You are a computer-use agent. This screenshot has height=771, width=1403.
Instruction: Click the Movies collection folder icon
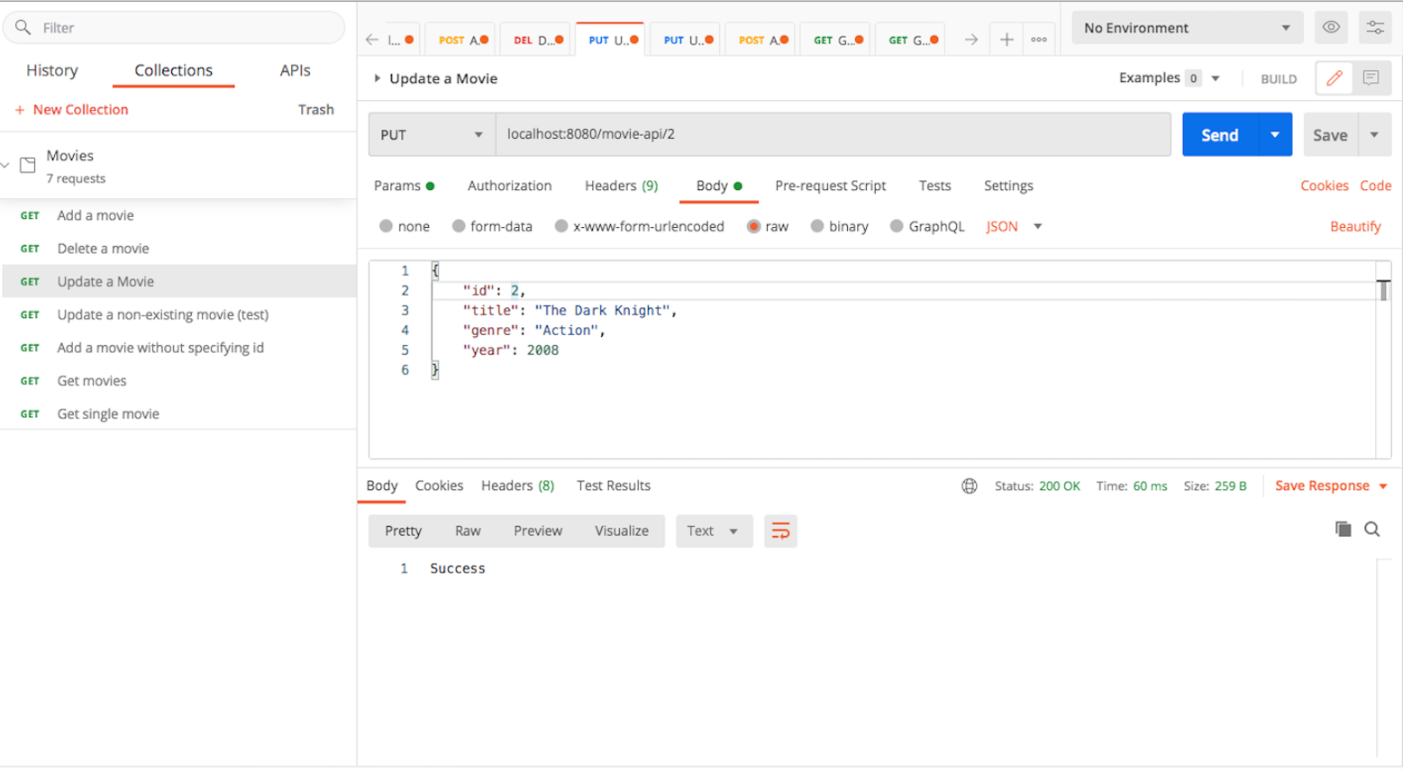[28, 166]
